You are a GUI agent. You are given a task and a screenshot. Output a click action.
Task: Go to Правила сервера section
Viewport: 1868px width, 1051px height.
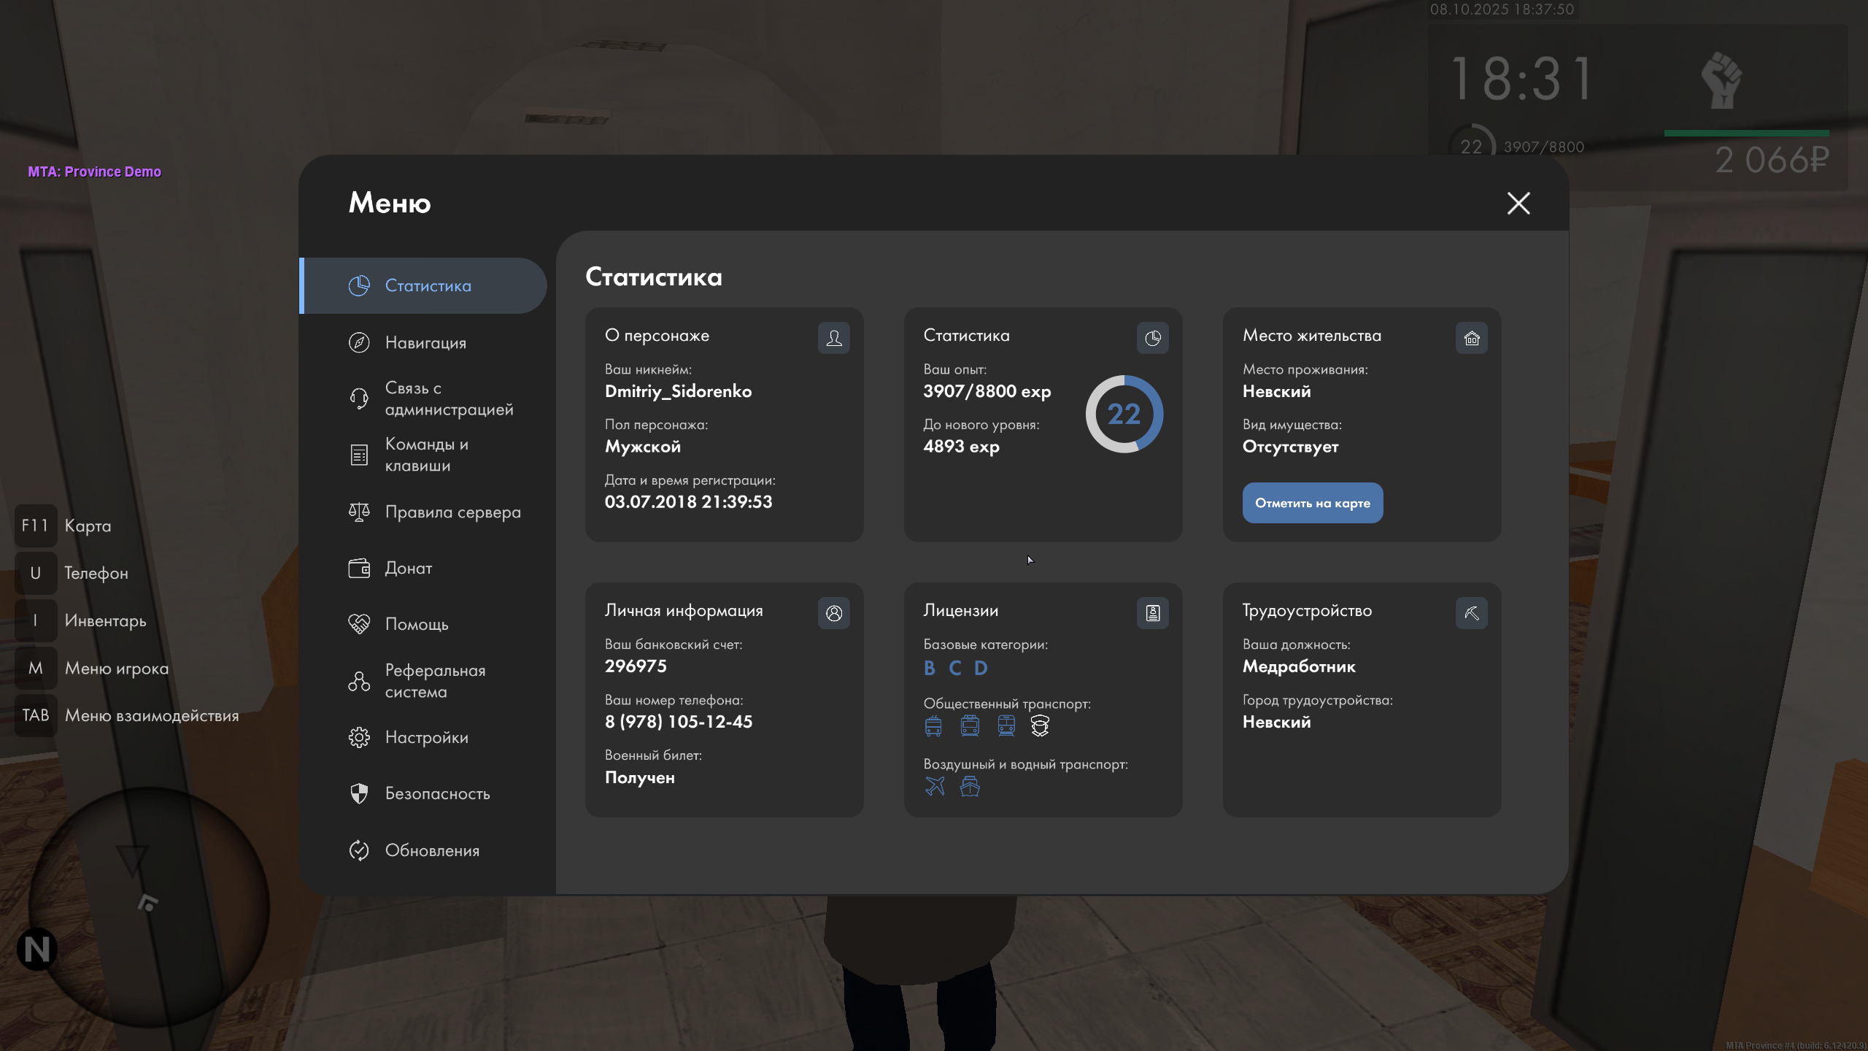[452, 512]
